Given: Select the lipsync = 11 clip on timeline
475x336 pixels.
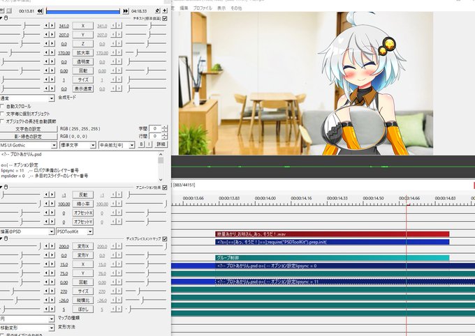Looking at the screenshot, I should pyautogui.click(x=345, y=282).
